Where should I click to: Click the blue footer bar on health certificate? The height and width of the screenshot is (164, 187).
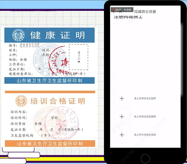pyautogui.click(x=50, y=81)
